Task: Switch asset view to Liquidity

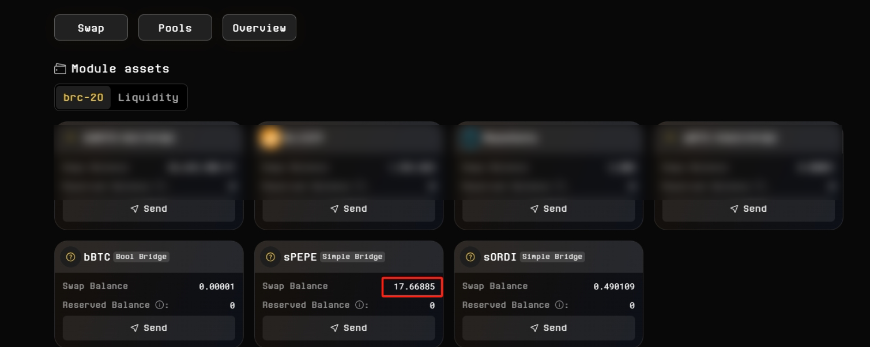Action: pos(148,98)
